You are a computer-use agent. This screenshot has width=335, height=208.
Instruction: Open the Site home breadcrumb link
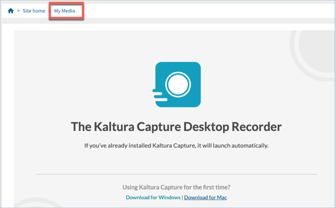34,11
